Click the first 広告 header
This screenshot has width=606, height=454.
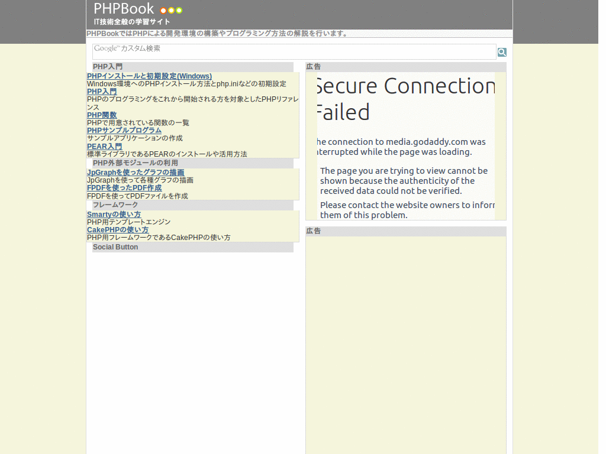tap(406, 67)
